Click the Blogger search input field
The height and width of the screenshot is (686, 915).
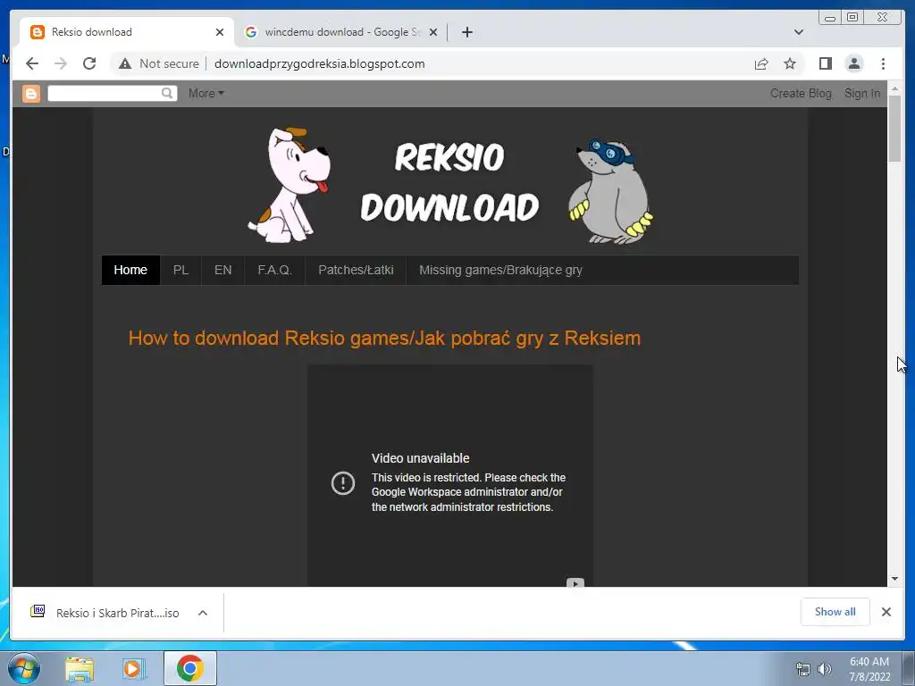click(x=104, y=93)
